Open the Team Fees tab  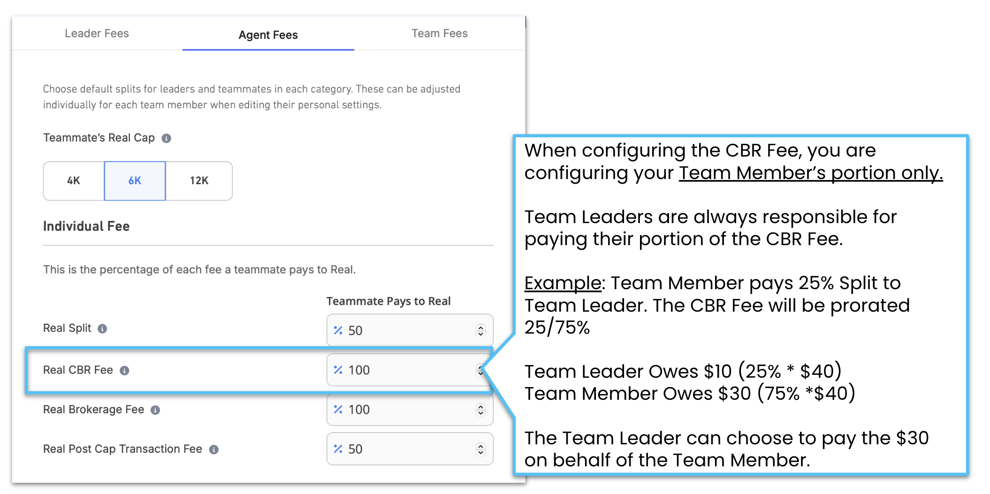(x=440, y=33)
